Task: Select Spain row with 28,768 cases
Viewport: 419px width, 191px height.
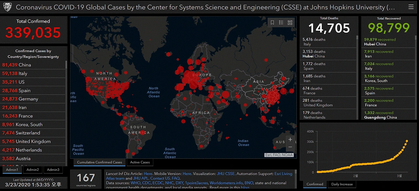Action: click(x=33, y=90)
